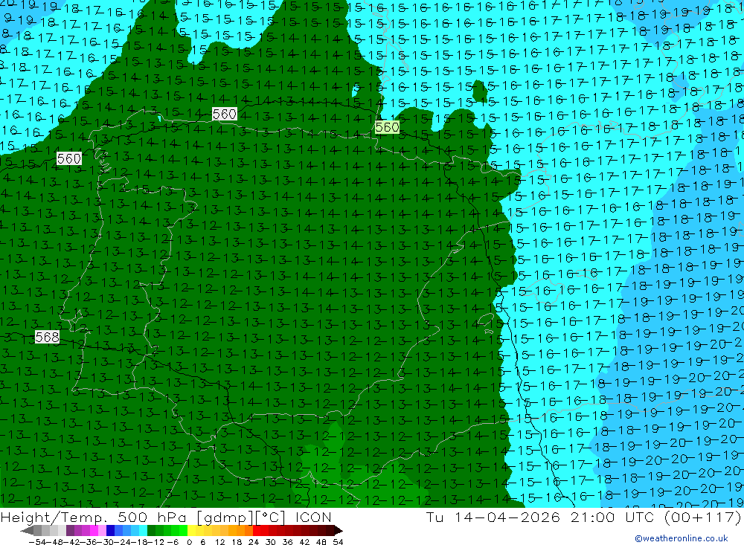
Task: Click the magenta swatch above -36 on legend
Action: tap(94, 531)
